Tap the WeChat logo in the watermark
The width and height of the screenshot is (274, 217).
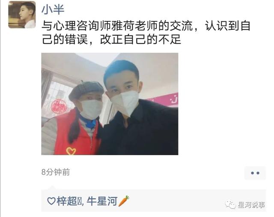coord(230,205)
